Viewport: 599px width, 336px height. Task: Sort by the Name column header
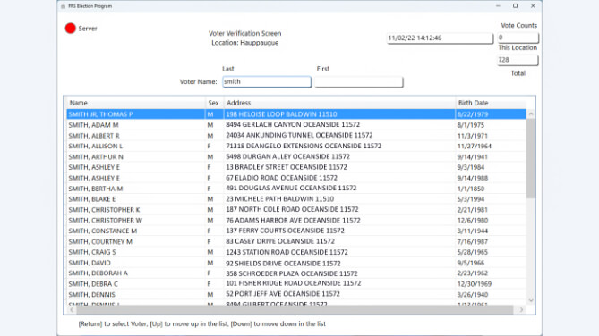pyautogui.click(x=135, y=103)
